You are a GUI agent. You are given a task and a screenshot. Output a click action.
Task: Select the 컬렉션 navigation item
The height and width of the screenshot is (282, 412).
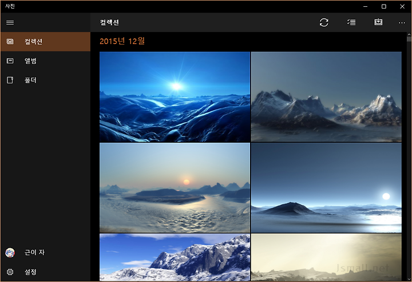pyautogui.click(x=45, y=42)
